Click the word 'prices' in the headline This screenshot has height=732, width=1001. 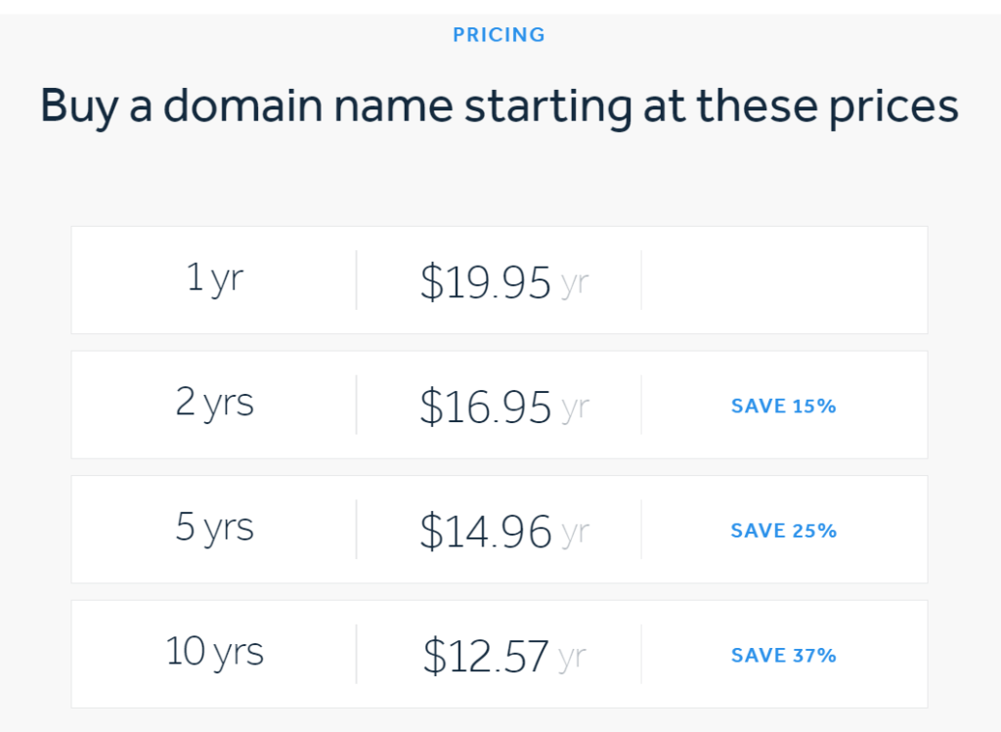tap(893, 108)
